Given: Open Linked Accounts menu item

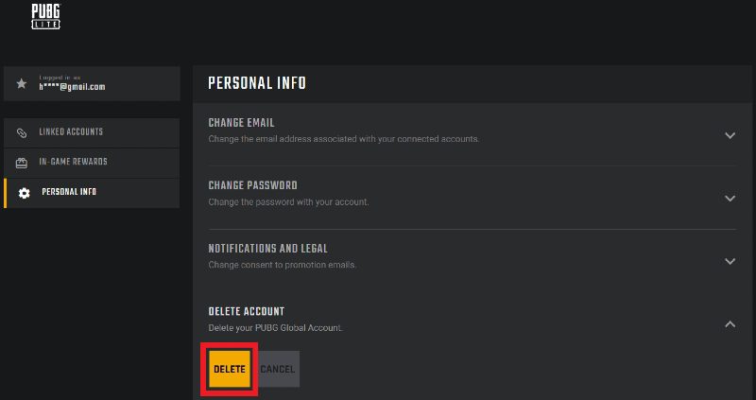Looking at the screenshot, I should click(x=71, y=132).
